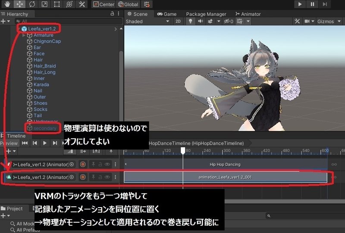The width and height of the screenshot is (345, 233).
Task: Expand the Armature object
Action: [24, 35]
